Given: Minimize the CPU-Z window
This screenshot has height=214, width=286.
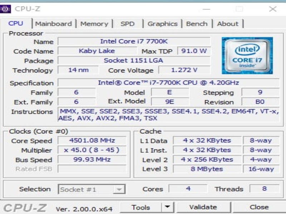Looking at the screenshot, I should coord(207,9).
